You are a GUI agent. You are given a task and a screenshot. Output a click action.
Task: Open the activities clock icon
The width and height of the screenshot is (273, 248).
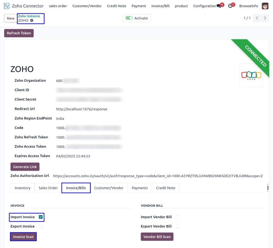tap(230, 6)
